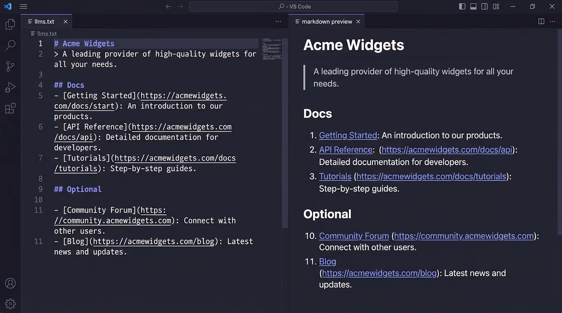The height and width of the screenshot is (313, 562).
Task: Click the editor vertical scrollbar
Action: (x=285, y=133)
